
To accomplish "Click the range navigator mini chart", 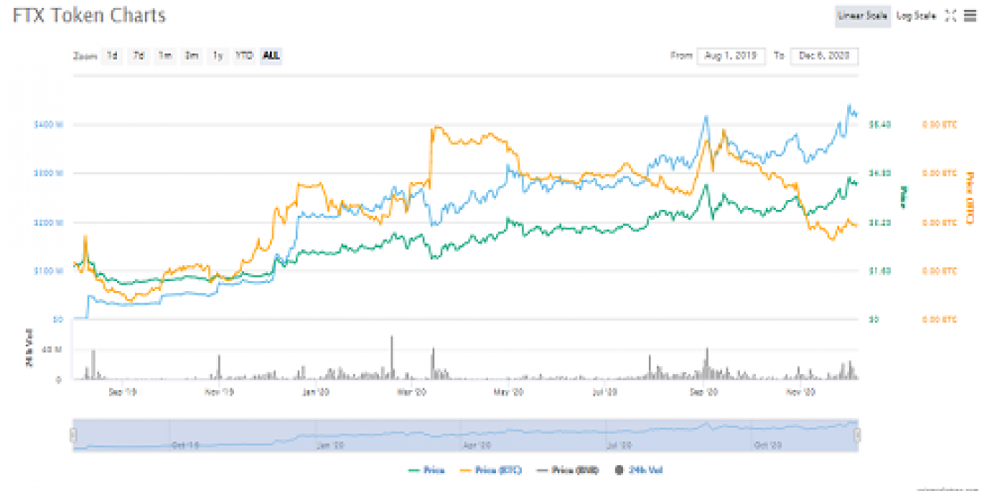I will click(x=465, y=434).
